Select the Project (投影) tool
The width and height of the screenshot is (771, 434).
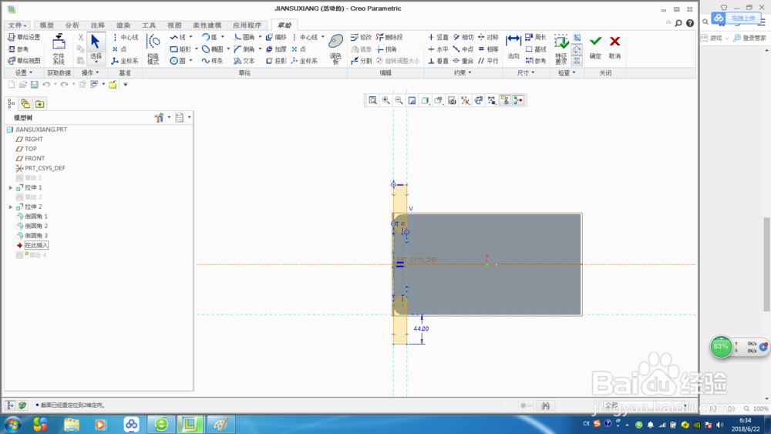[276, 61]
